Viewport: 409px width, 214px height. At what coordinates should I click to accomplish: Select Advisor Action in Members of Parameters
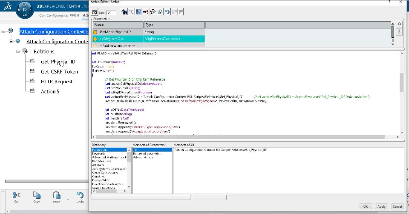(143, 158)
